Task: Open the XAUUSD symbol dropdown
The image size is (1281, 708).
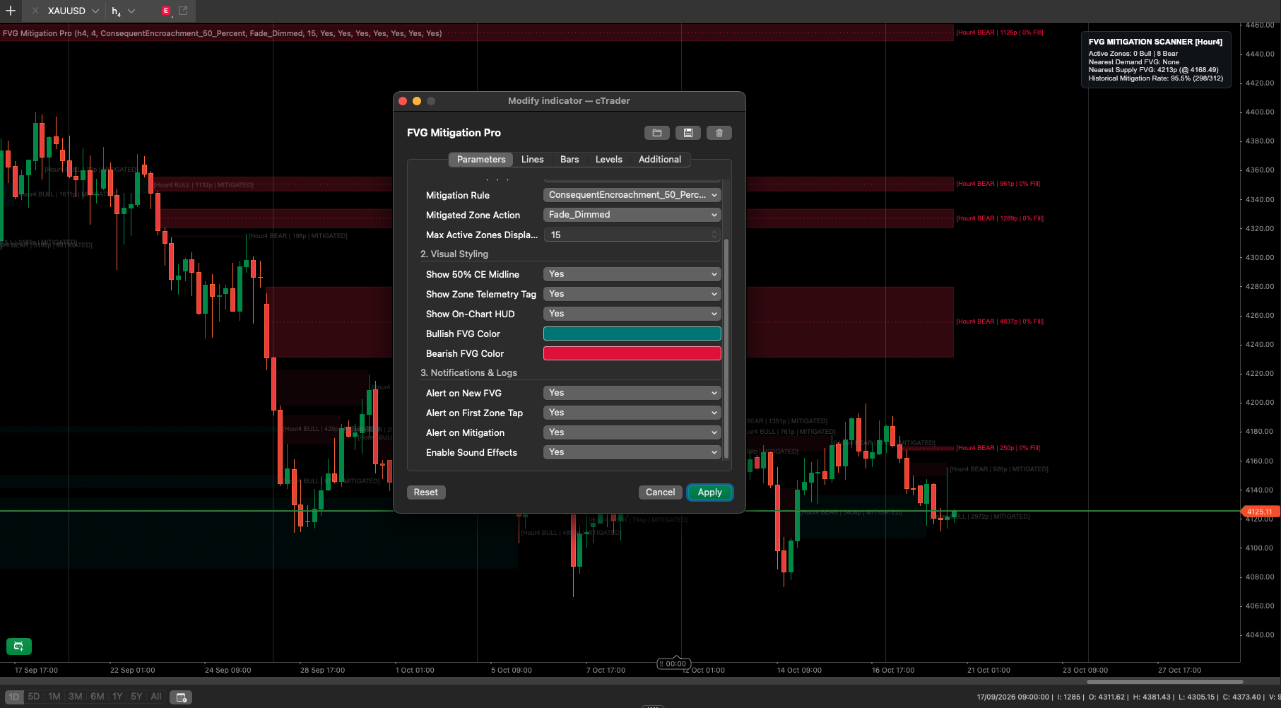Action: [95, 11]
